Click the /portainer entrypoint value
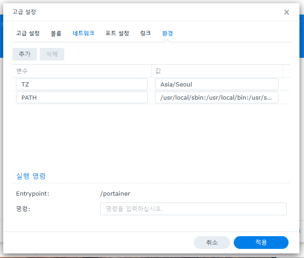Viewport: 304px width, 258px height. coord(115,193)
